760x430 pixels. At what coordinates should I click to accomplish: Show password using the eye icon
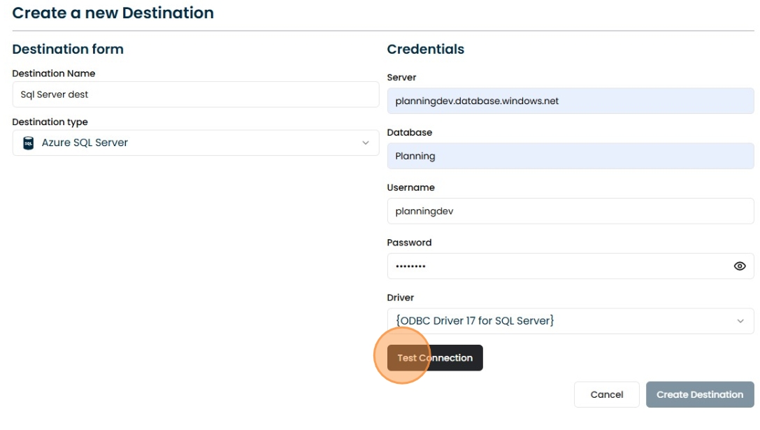pyautogui.click(x=739, y=266)
